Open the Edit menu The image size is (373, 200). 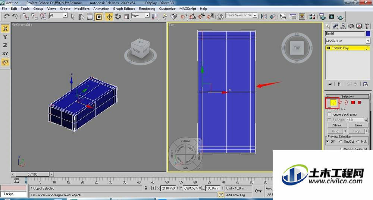pos(14,9)
